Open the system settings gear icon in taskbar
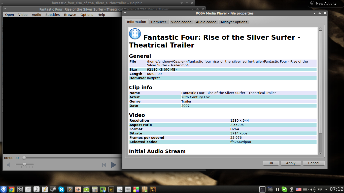Viewport: 344px width, 193px height. pyautogui.click(x=20, y=189)
